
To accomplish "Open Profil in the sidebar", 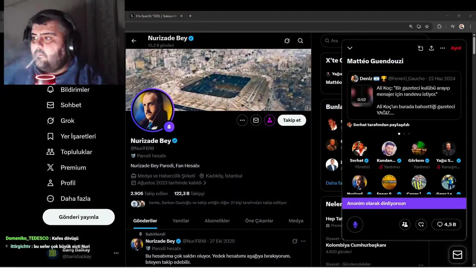I will (61, 183).
